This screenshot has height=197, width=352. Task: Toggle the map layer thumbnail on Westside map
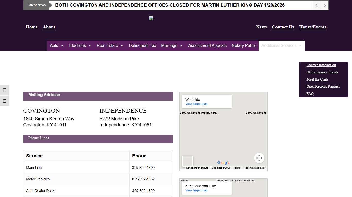(x=187, y=161)
